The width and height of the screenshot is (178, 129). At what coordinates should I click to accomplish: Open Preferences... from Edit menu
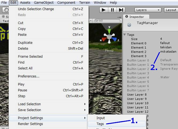[x=49, y=76]
